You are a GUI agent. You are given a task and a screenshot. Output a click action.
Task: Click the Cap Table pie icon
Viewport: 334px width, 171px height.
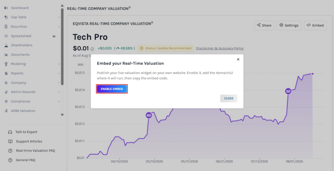pos(6,17)
